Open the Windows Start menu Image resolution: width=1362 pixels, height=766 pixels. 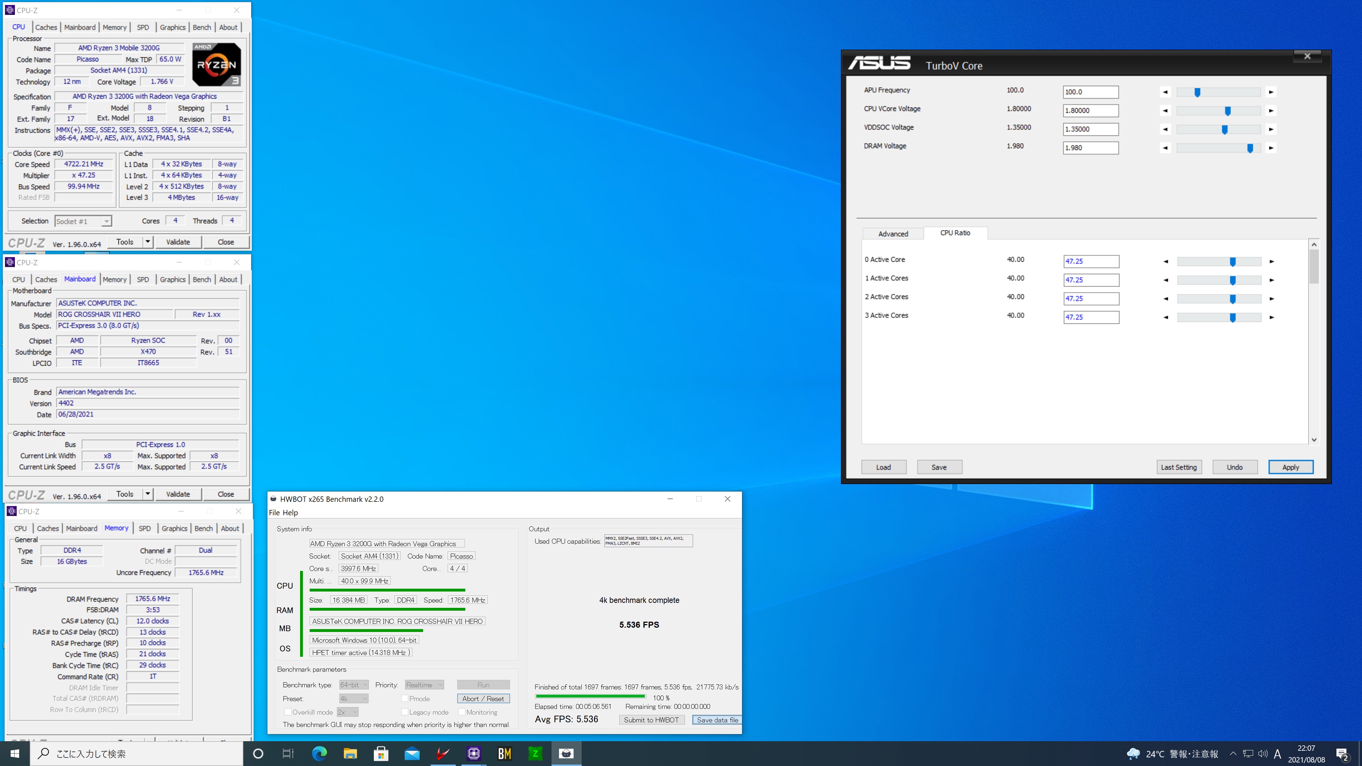(x=15, y=753)
